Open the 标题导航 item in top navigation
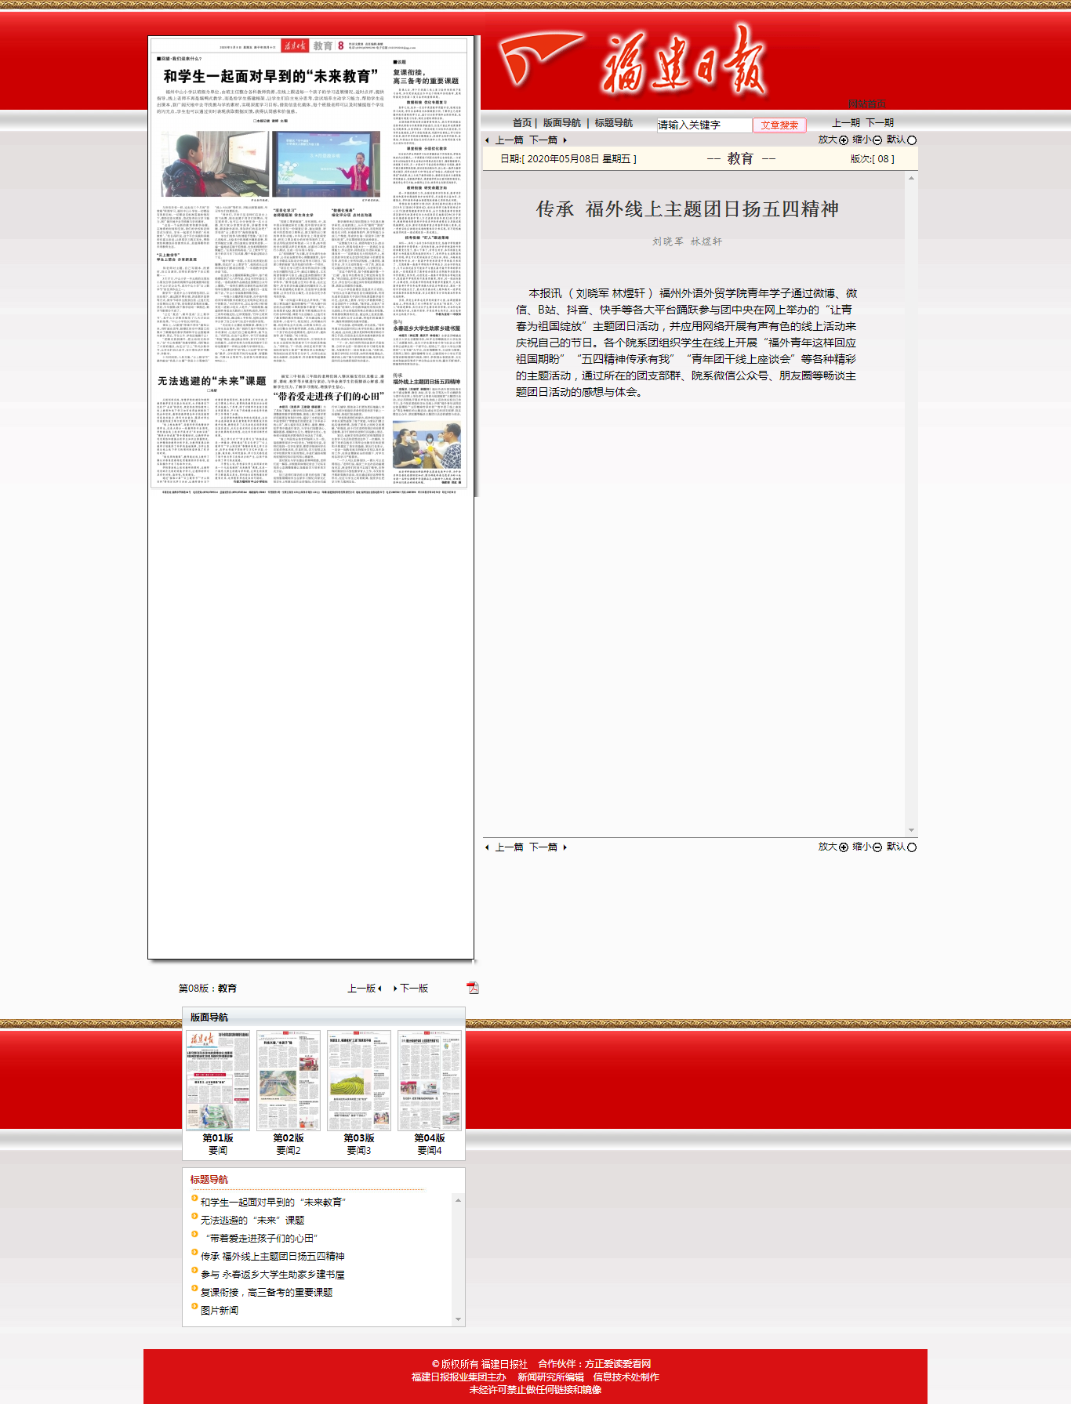The width and height of the screenshot is (1071, 1404). [x=613, y=123]
